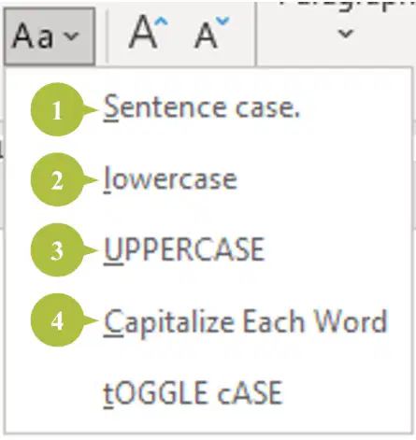Screen dimensions: 416x440
Task: Click the blue down caret on Decrease Font Size
Action: [x=222, y=21]
